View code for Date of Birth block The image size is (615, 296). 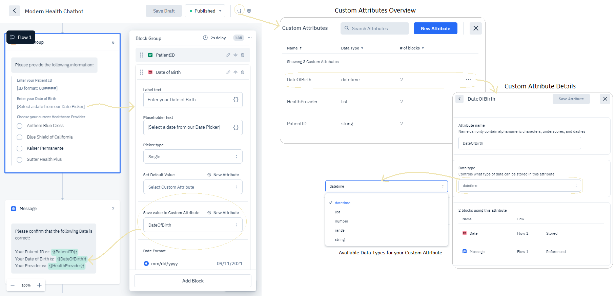click(235, 72)
